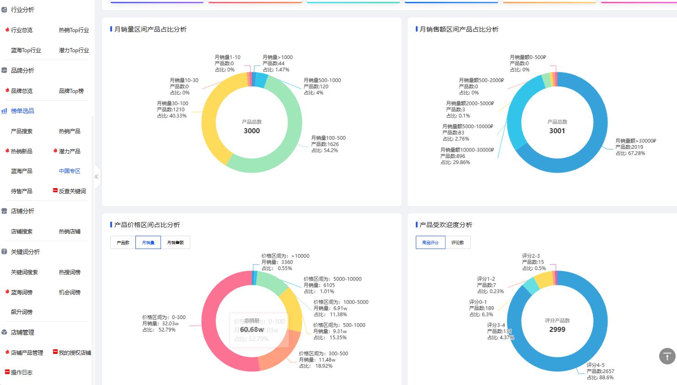Click the 月销量500-1000 chart label
This screenshot has height=385, width=677.
[322, 87]
